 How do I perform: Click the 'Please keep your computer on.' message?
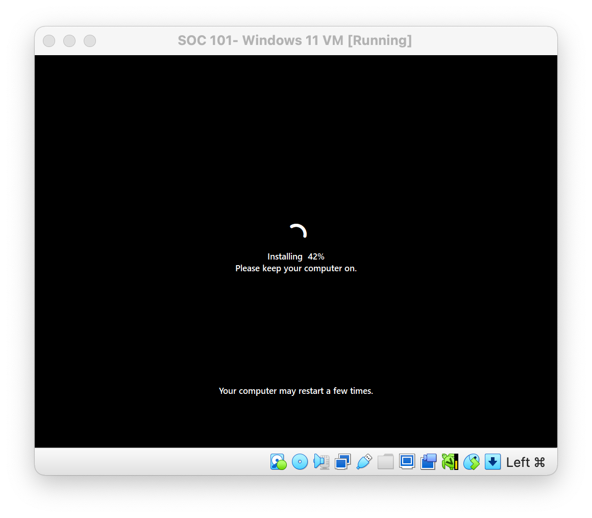click(296, 268)
